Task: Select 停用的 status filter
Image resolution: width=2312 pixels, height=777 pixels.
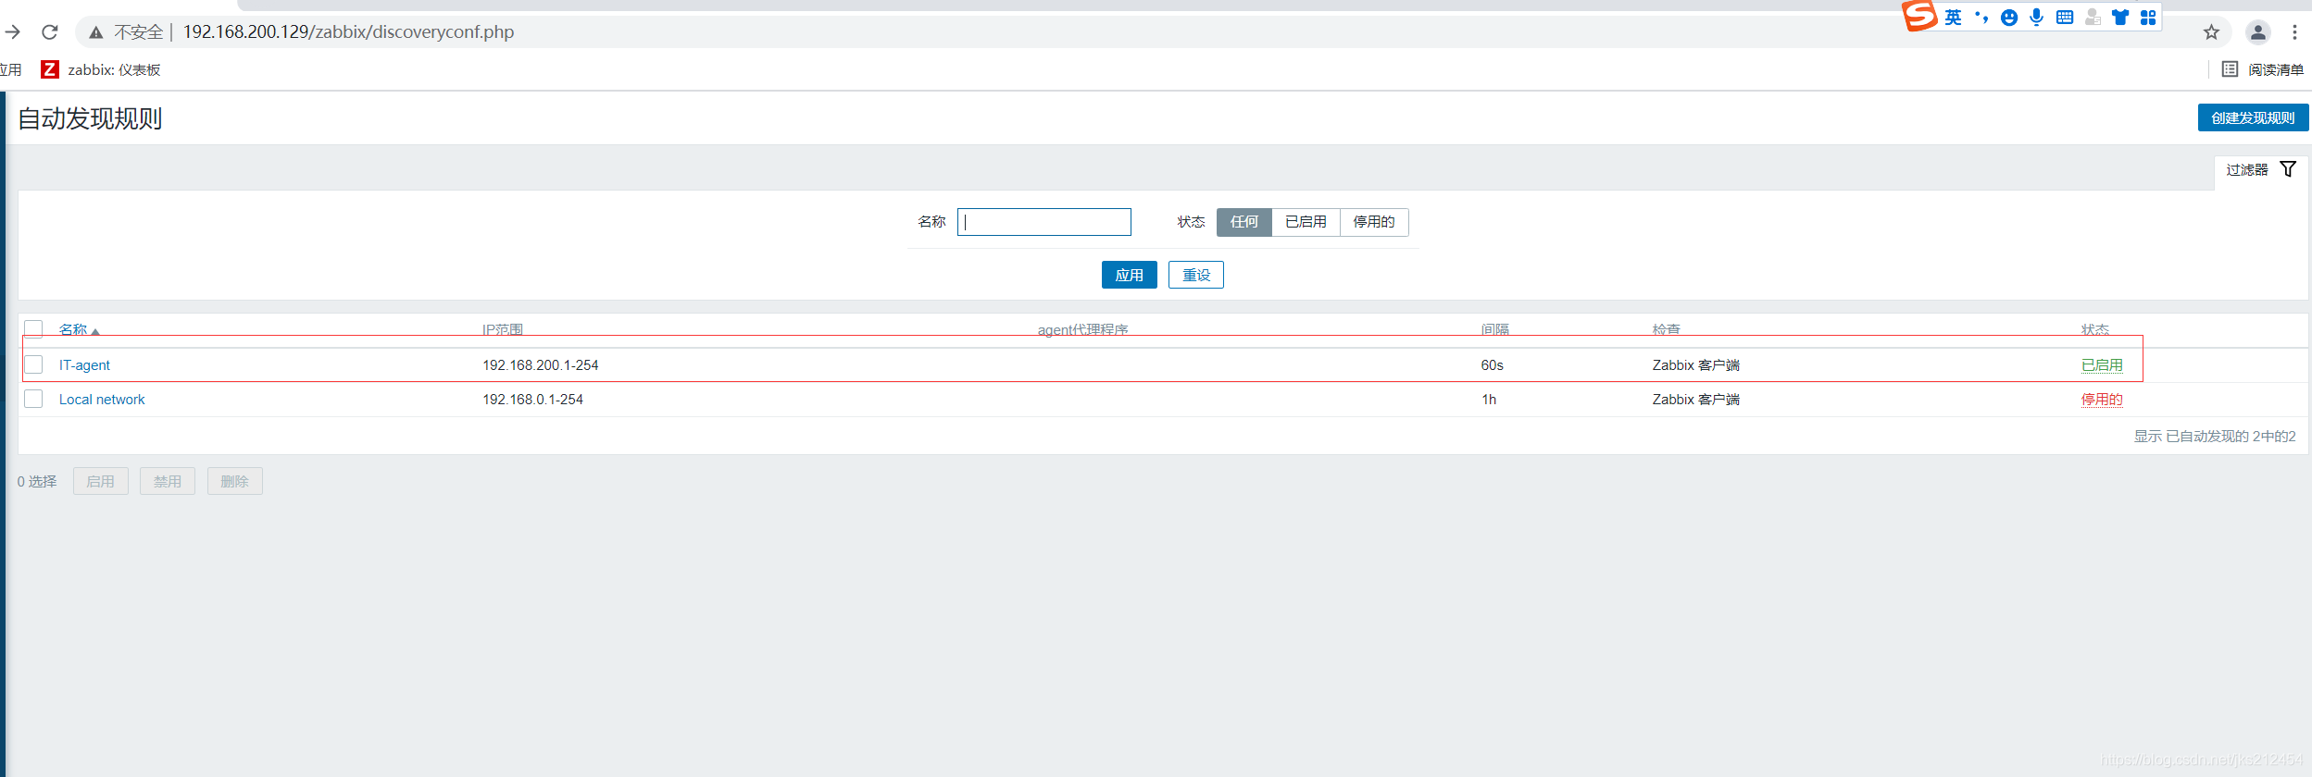Action: click(1374, 222)
